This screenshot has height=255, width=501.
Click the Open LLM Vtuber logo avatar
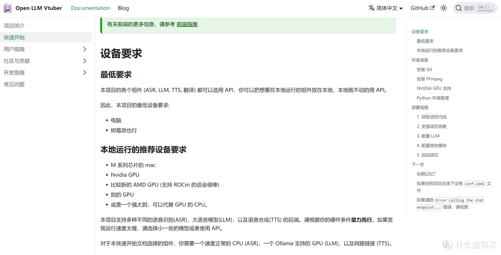point(7,8)
